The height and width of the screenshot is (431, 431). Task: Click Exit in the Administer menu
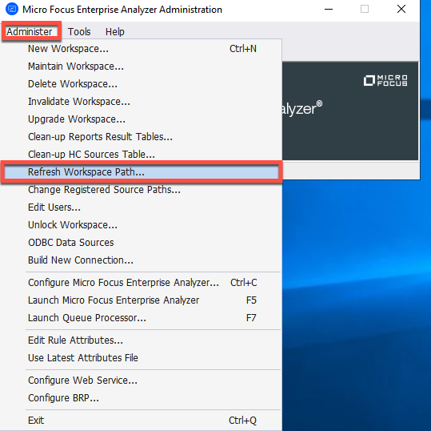click(x=141, y=421)
